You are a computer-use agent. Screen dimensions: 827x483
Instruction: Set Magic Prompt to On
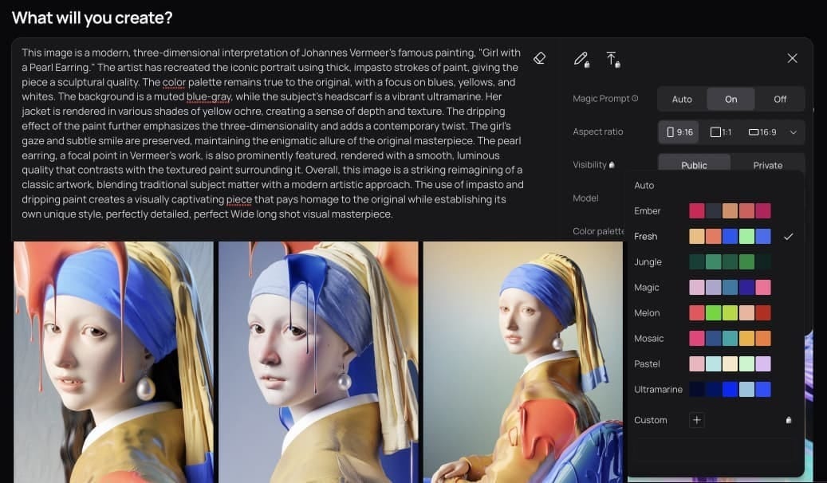click(x=731, y=99)
